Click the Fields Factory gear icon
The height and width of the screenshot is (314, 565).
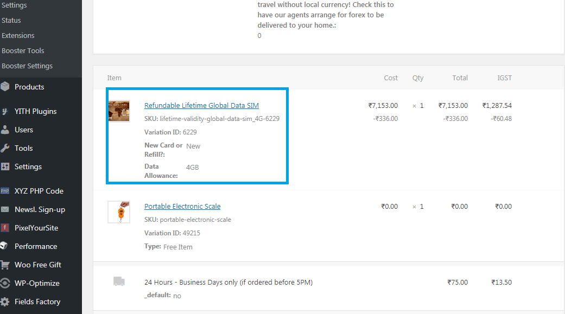point(5,302)
